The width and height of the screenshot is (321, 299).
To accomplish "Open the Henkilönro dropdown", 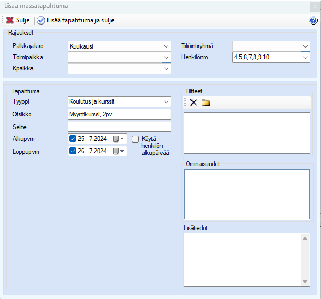I will [305, 57].
